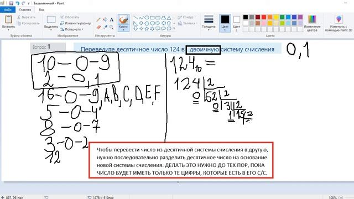Click the 100% zoom level text
Image resolution: width=354 pixels, height=199 pixels.
point(333,197)
